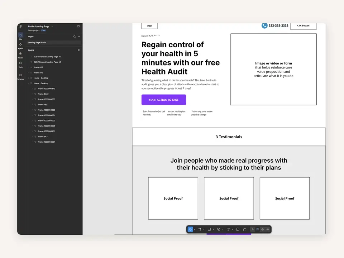Click 'Instant health plan emailed to you' text
344x258 pixels.
(176, 113)
